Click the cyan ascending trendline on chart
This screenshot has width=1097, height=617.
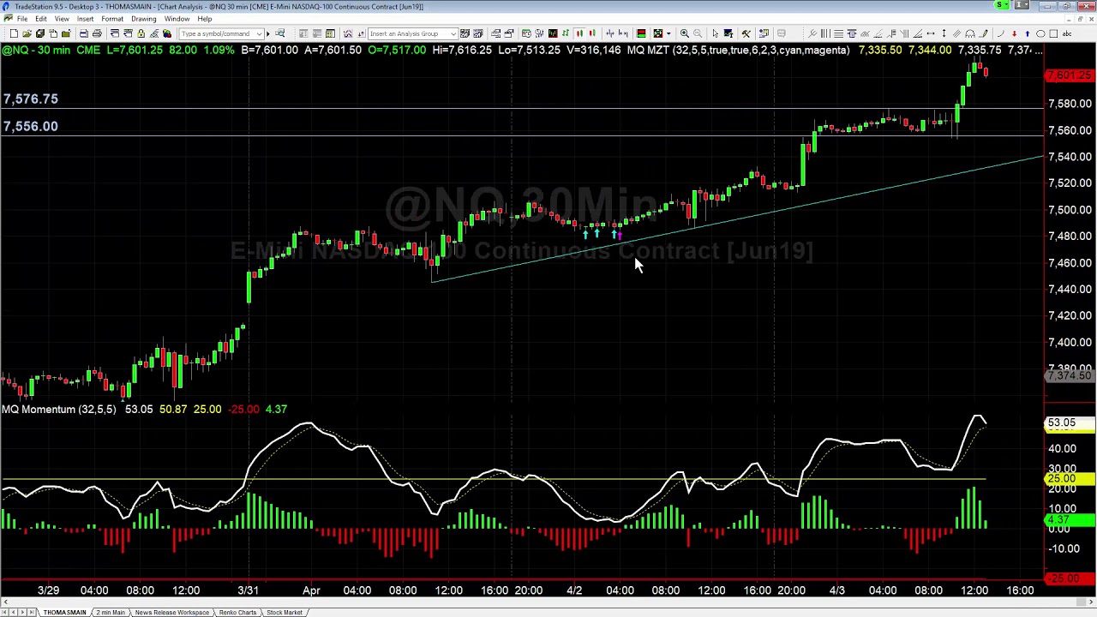(737, 219)
